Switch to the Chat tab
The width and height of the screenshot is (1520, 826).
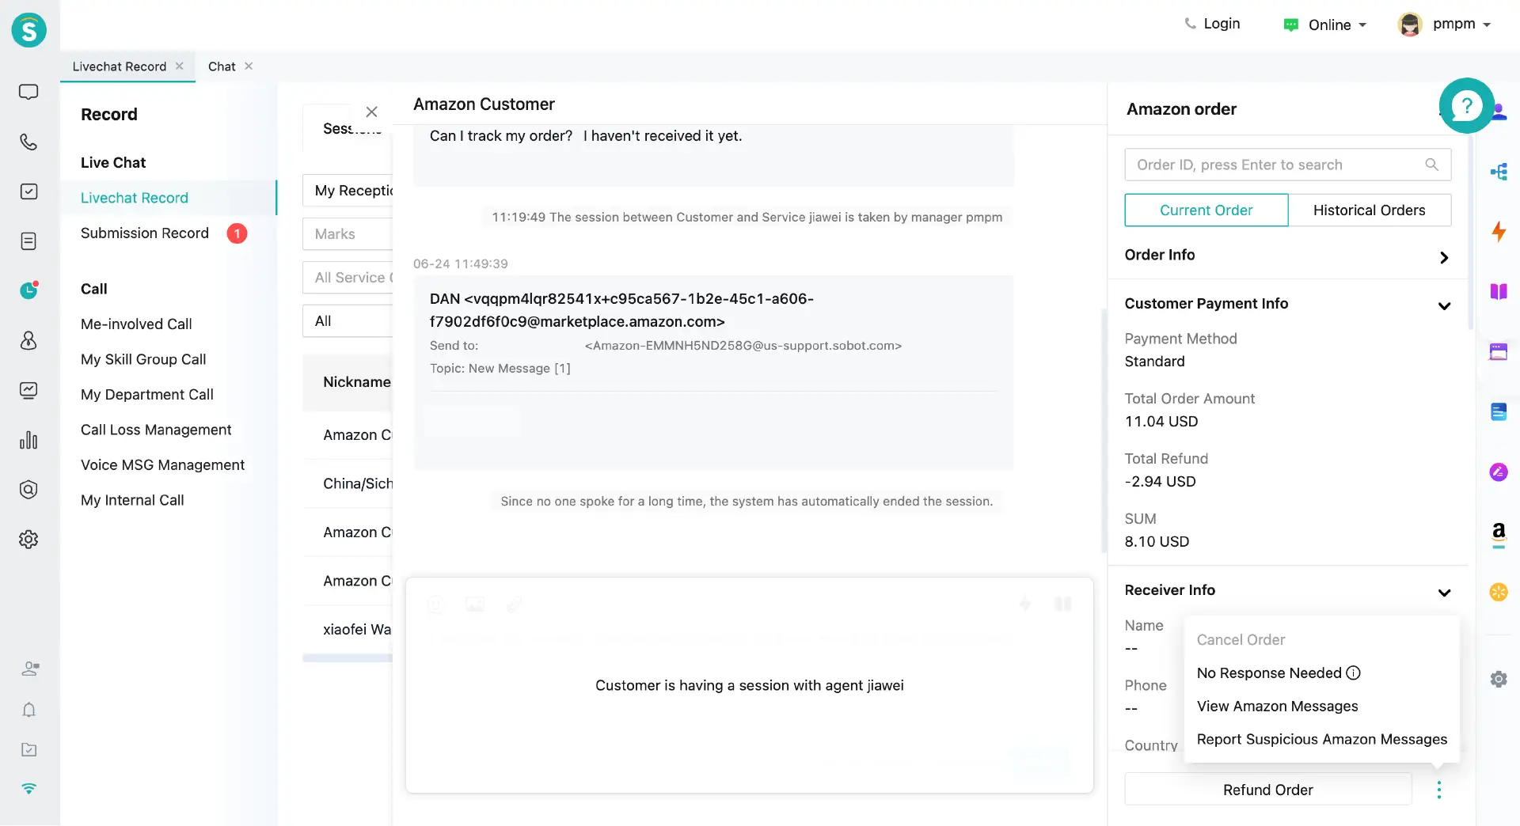pyautogui.click(x=222, y=66)
